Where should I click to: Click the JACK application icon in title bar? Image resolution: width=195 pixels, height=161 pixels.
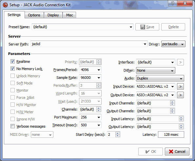[5, 5]
